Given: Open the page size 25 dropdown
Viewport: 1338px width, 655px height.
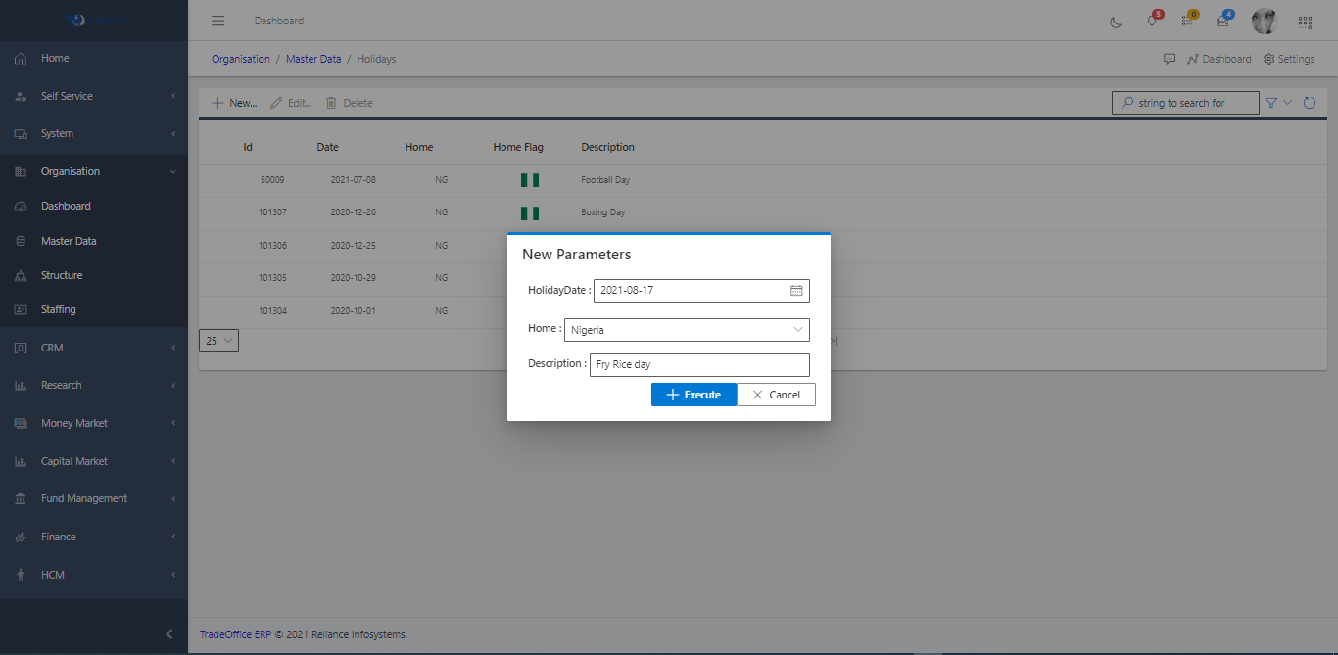Looking at the screenshot, I should 218,341.
